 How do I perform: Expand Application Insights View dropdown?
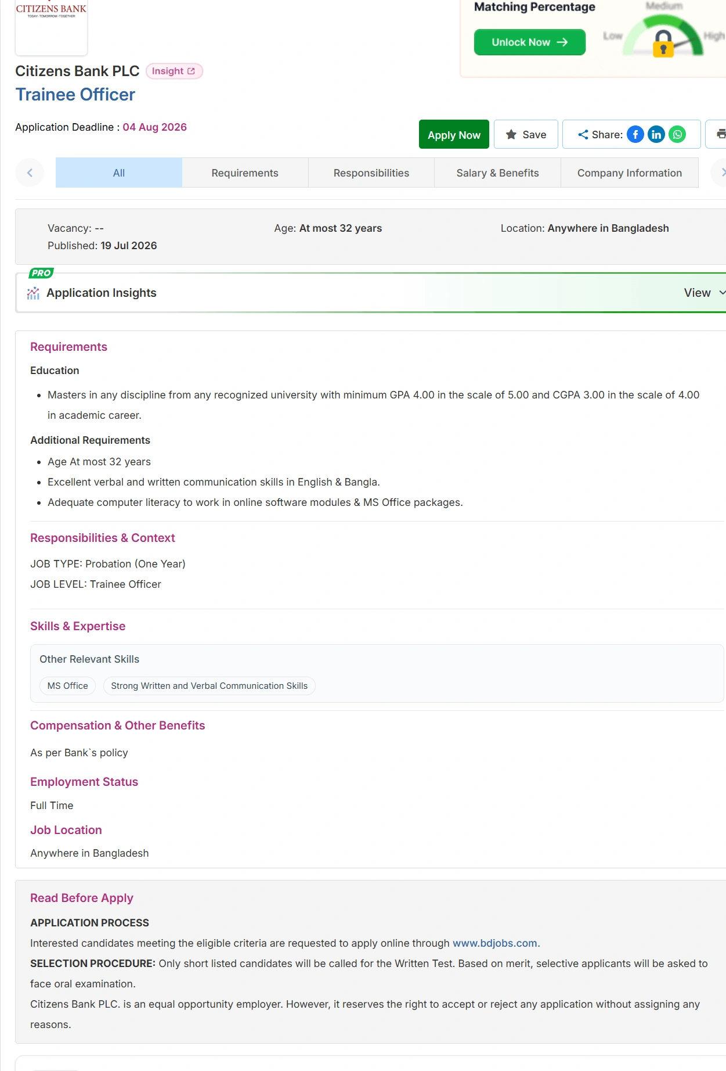pyautogui.click(x=704, y=293)
